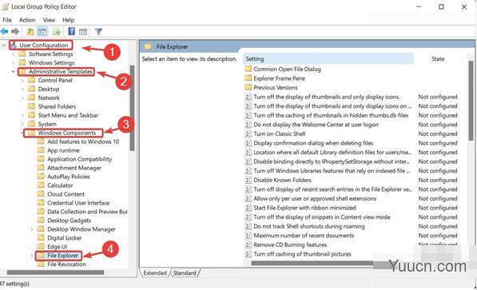The height and width of the screenshot is (290, 477).
Task: Select Add features to Windows 10 item
Action: [x=83, y=141]
